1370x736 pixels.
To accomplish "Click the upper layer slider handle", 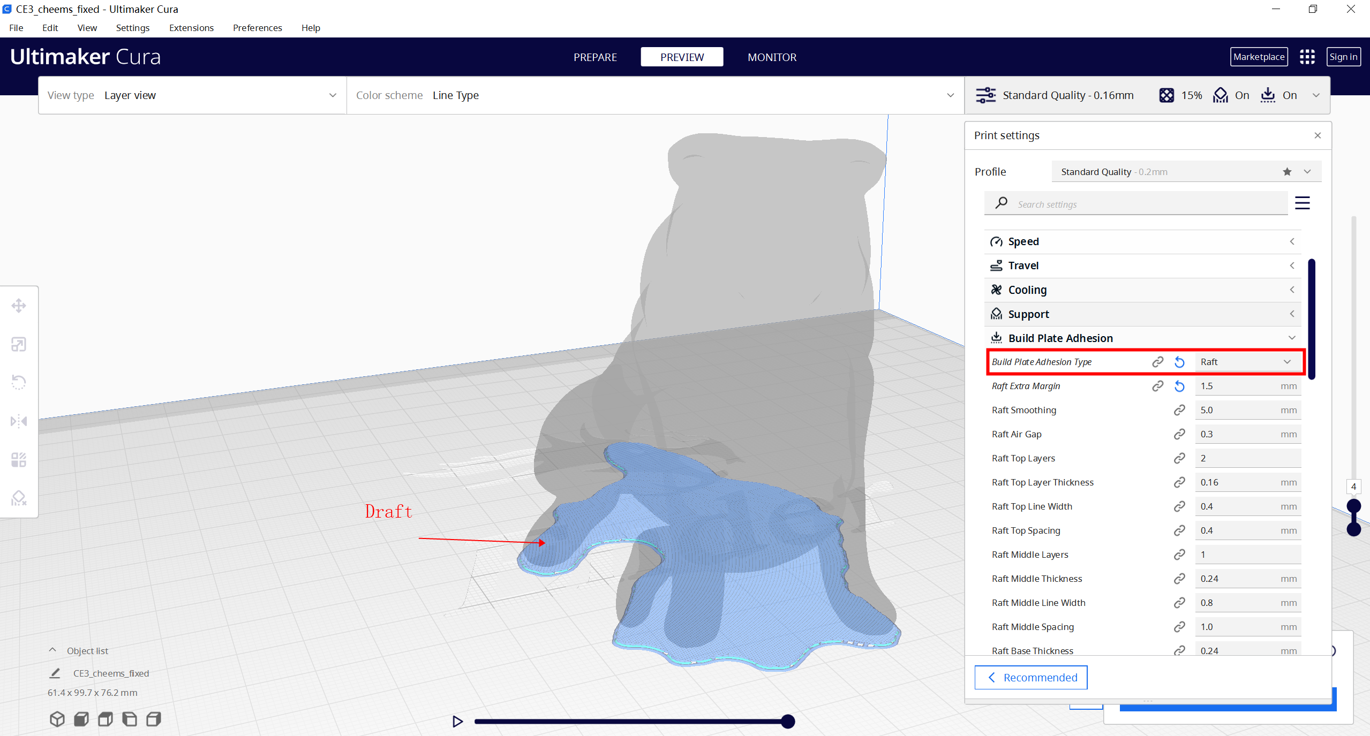I will coord(1353,506).
